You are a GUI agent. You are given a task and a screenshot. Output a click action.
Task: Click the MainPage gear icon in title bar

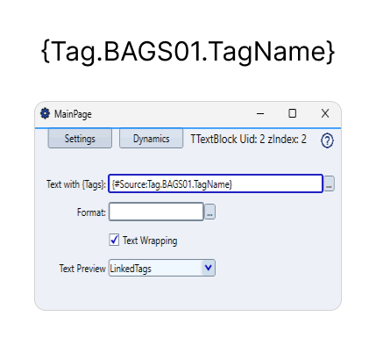45,113
